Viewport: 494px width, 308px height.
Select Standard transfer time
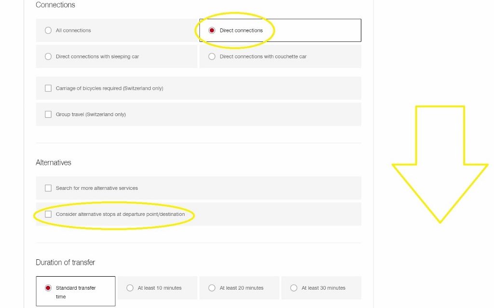(x=48, y=287)
